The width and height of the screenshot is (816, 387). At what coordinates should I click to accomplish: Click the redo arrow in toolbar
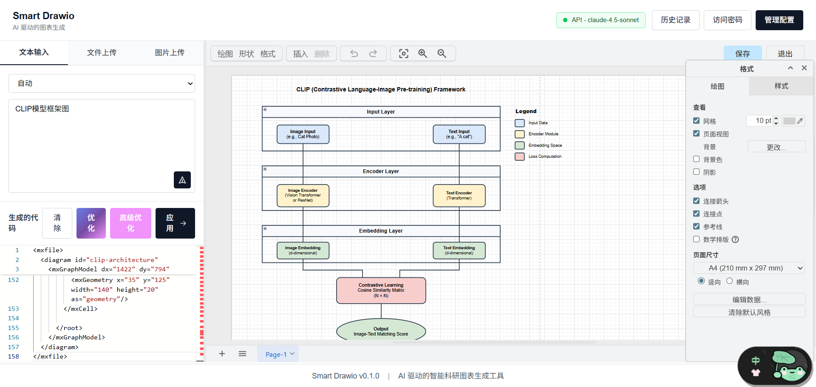(373, 54)
